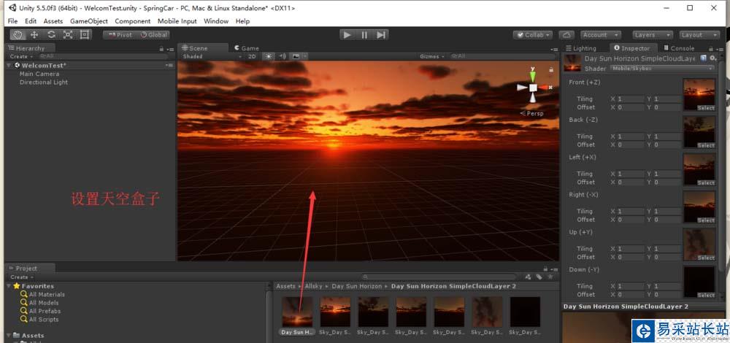Open the Shaded draw mode dropdown
Screen dimensions: 730x343
coord(212,56)
